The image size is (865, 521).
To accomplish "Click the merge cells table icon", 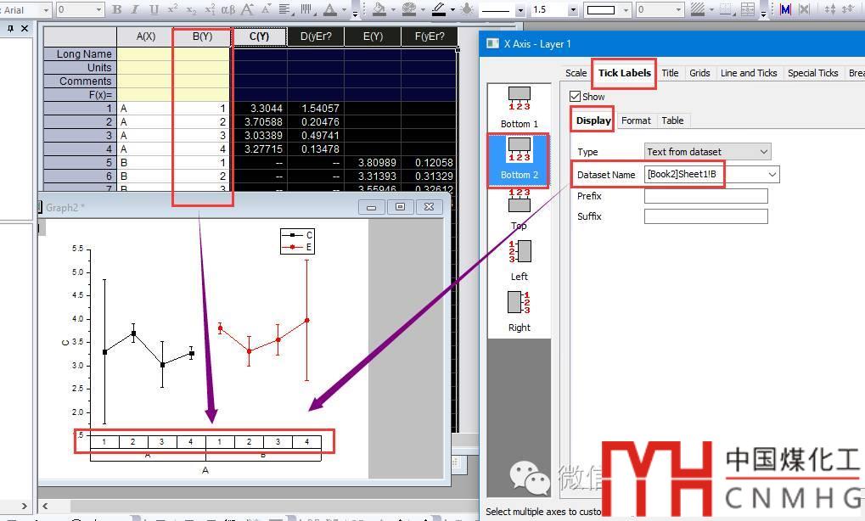I will coord(748,9).
